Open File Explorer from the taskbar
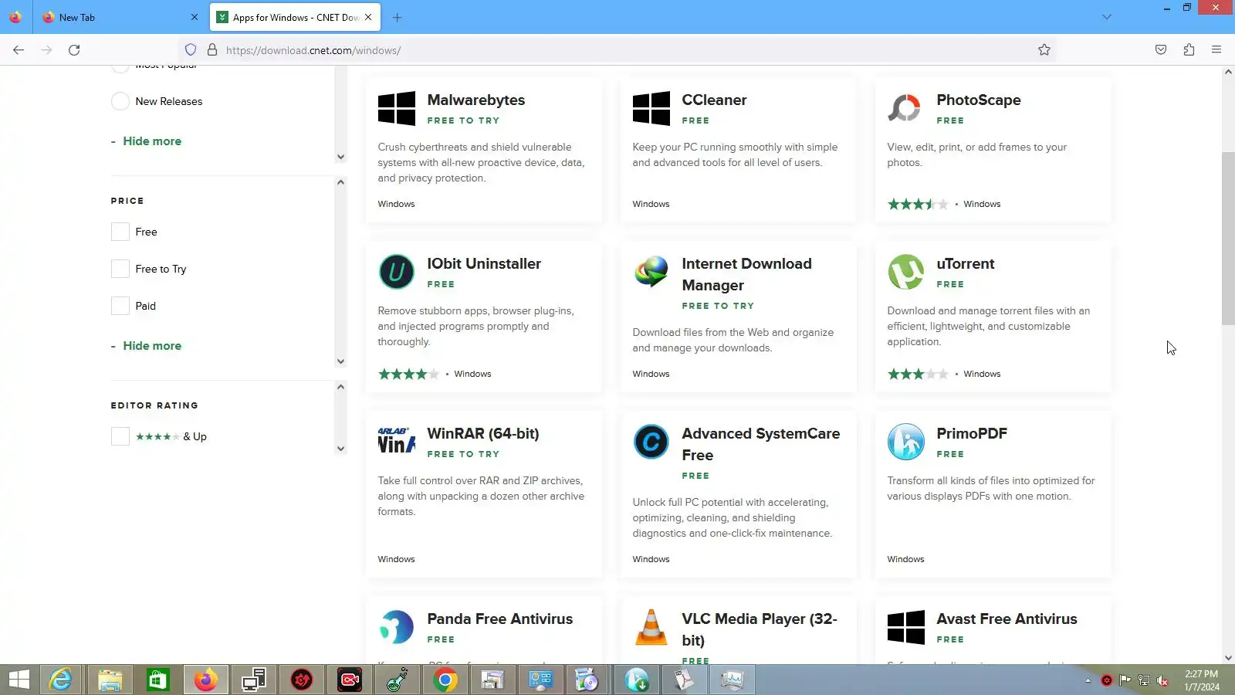1235x695 pixels. 110,680
